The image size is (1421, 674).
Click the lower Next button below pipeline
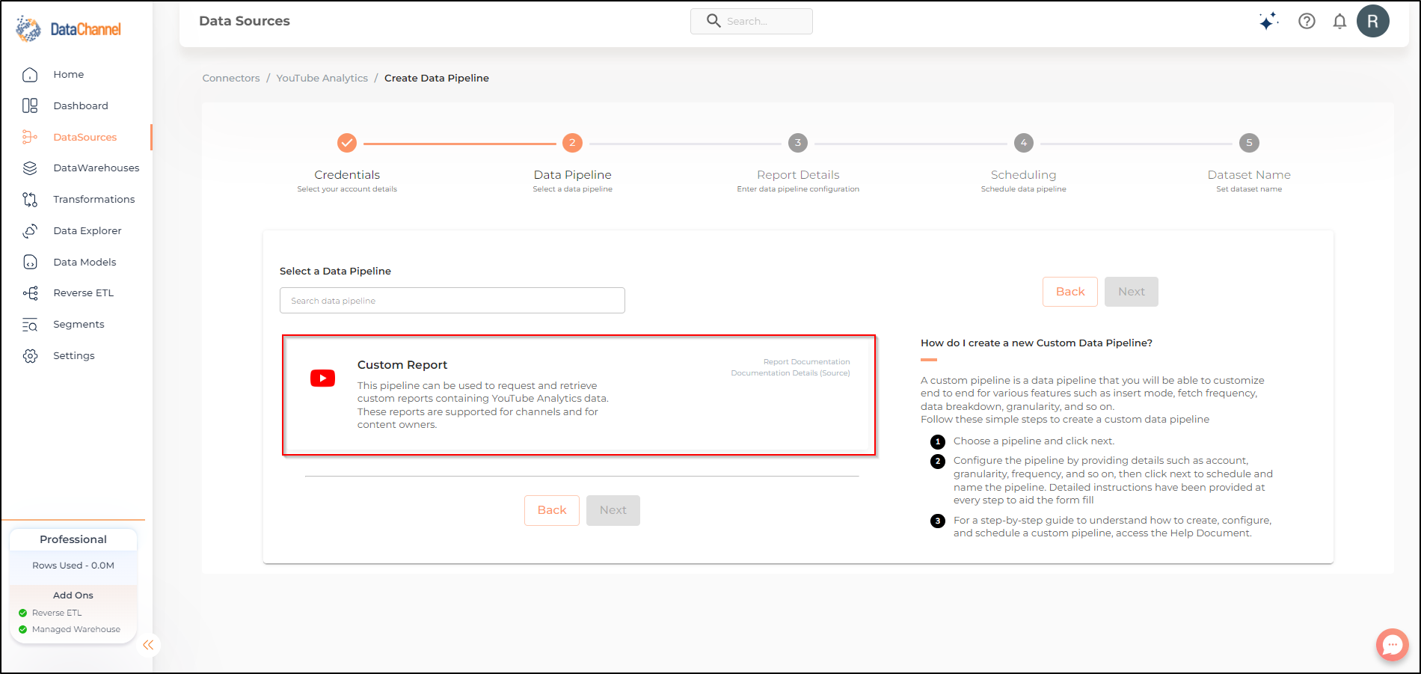tap(613, 510)
